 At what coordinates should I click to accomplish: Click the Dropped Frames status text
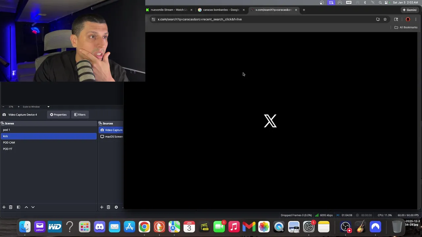tap(296, 215)
